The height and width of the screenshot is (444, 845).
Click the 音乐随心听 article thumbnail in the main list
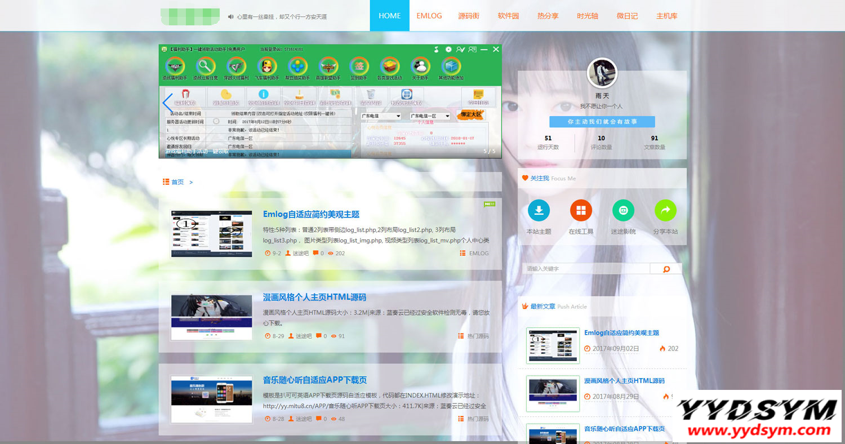coord(211,399)
